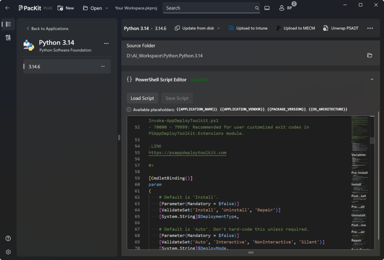
Task: Click the {{APPLICATION_NAME}} placeholder
Action: 196,109
